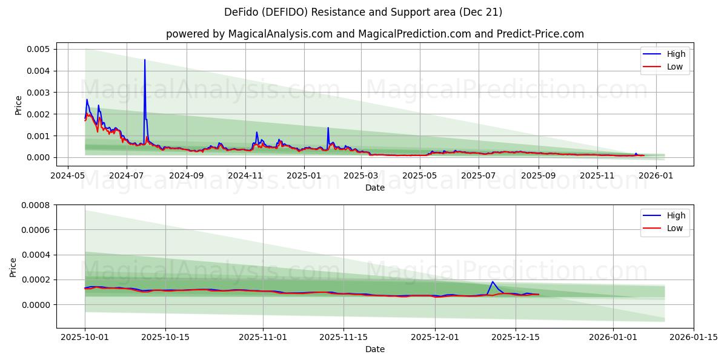727x363 pixels.
Task: Toggle Low series in the top legend
Action: [669, 66]
